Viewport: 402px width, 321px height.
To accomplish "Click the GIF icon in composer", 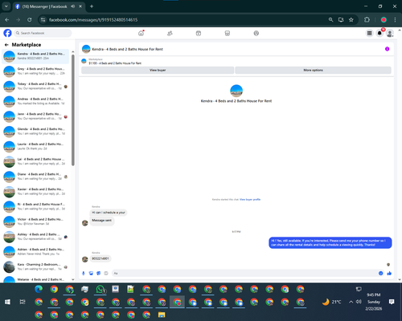I will [x=106, y=273].
